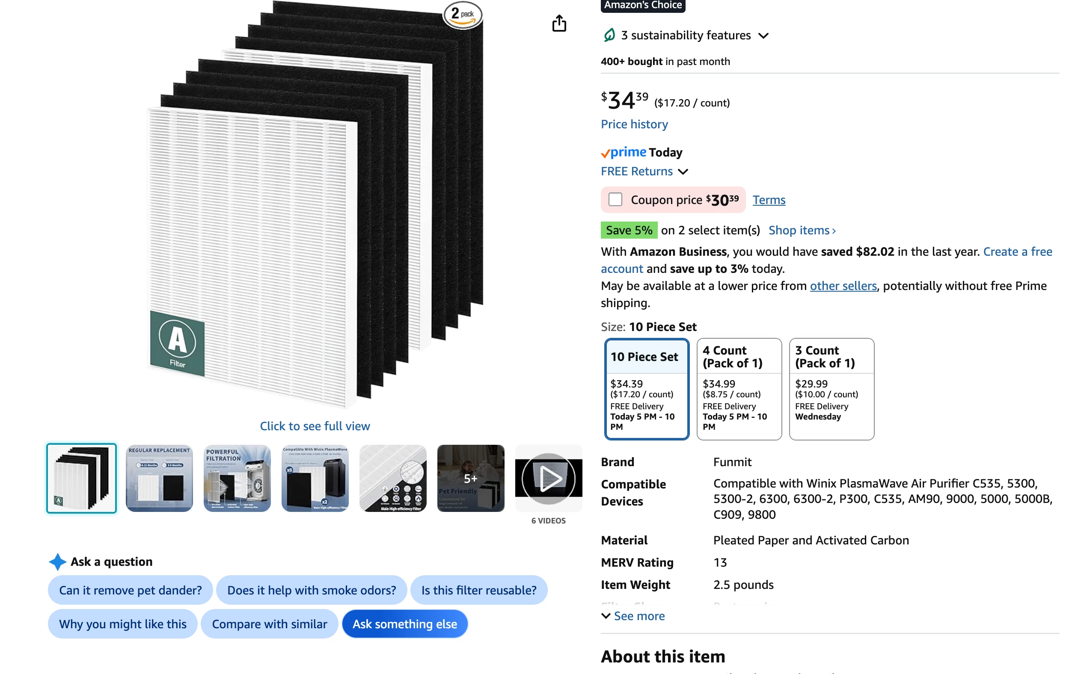
Task: Open the Price history link
Action: click(634, 124)
